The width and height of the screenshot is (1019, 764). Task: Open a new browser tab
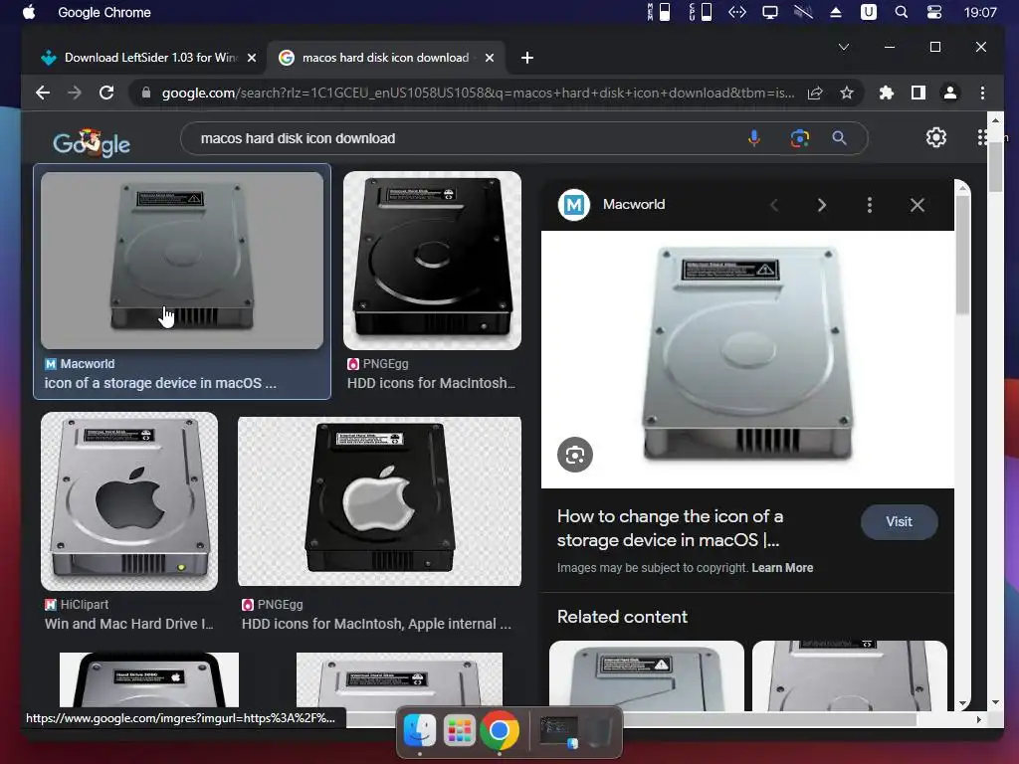tap(527, 58)
